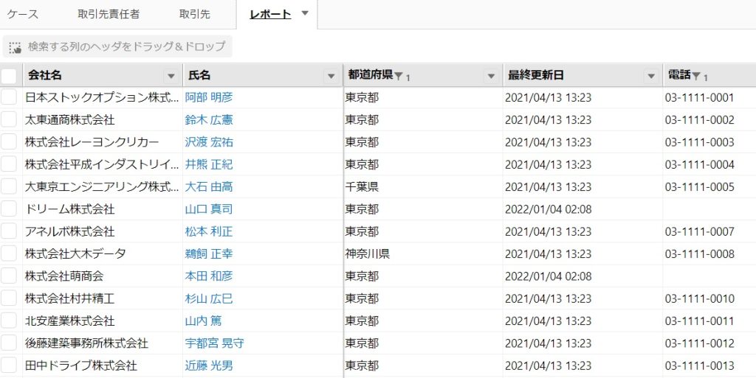The width and height of the screenshot is (756, 378).
Task: Open the 都道府県 column dropdown menu
Action: coord(491,76)
